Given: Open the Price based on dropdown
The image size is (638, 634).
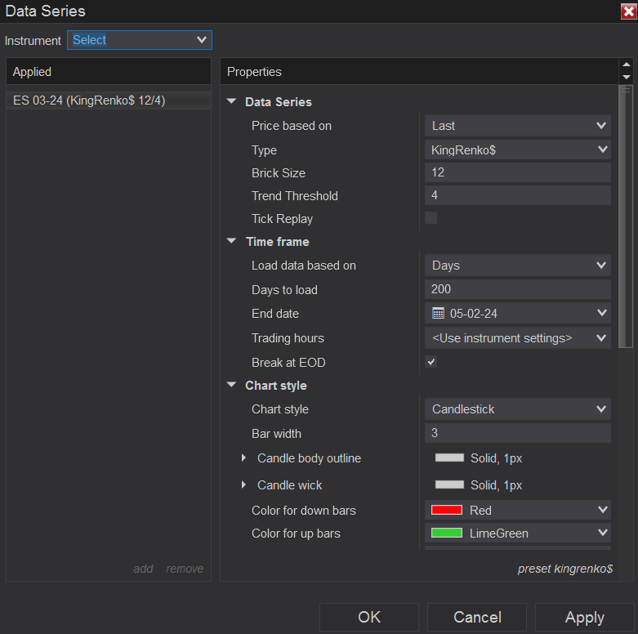Looking at the screenshot, I should (x=518, y=126).
